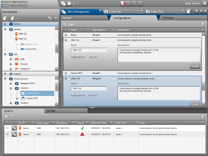Expand the Camera PTZ configuration row
208x156 pixels.
(x=66, y=73)
